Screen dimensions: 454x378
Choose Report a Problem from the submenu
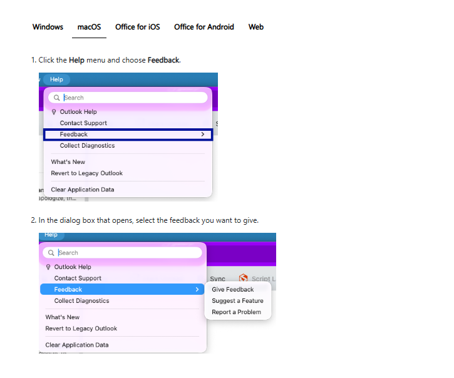[236, 312]
